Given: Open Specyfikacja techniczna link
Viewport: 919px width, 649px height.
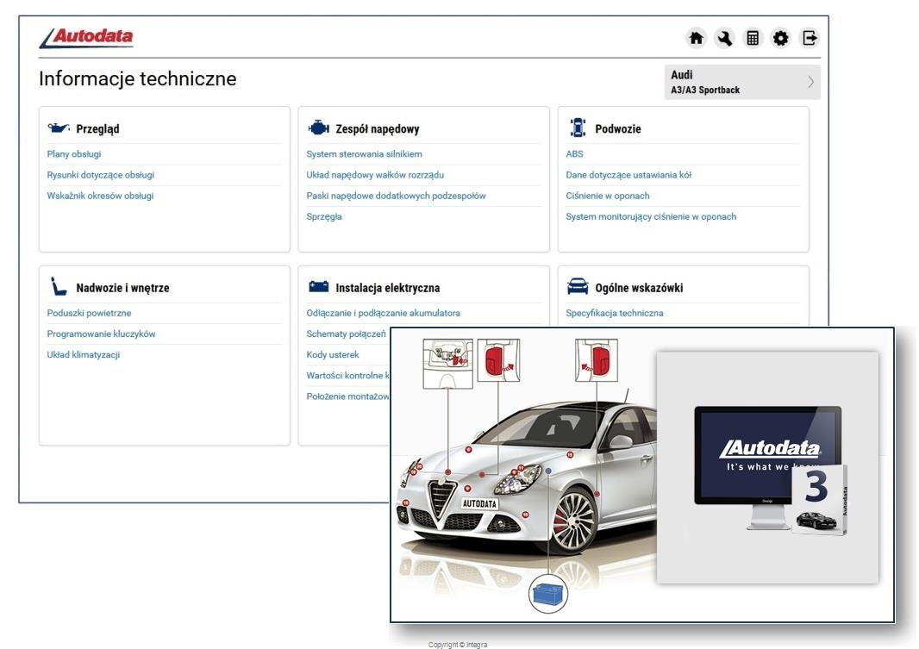Looking at the screenshot, I should (614, 313).
